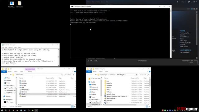Expand address history dropdown in 3GB enabler
The width and height of the screenshot is (199, 112).
[x=60, y=75]
